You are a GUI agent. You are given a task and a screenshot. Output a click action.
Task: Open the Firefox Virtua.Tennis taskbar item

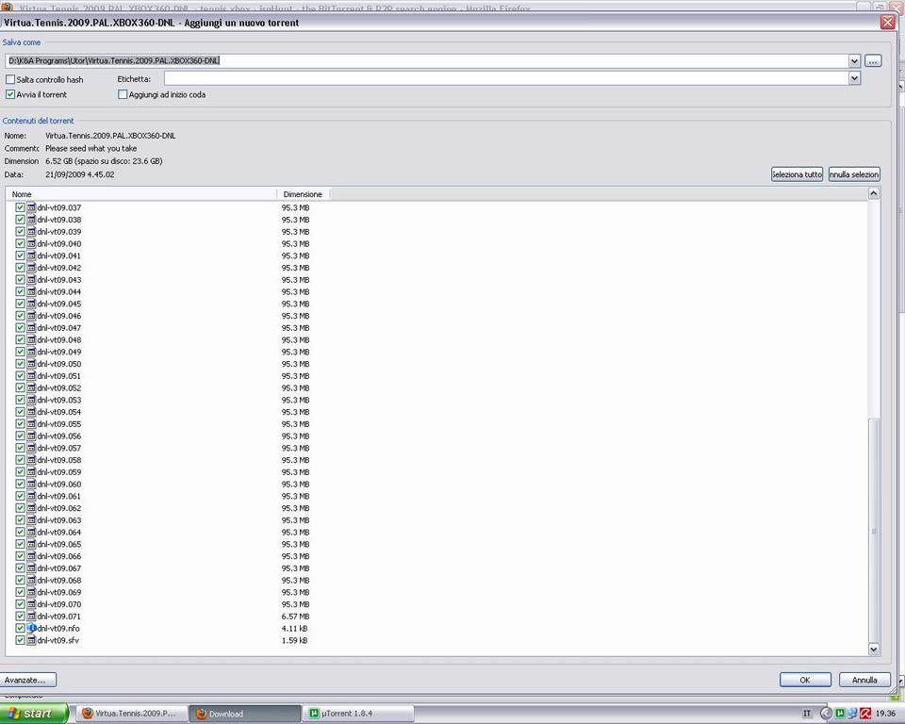129,714
